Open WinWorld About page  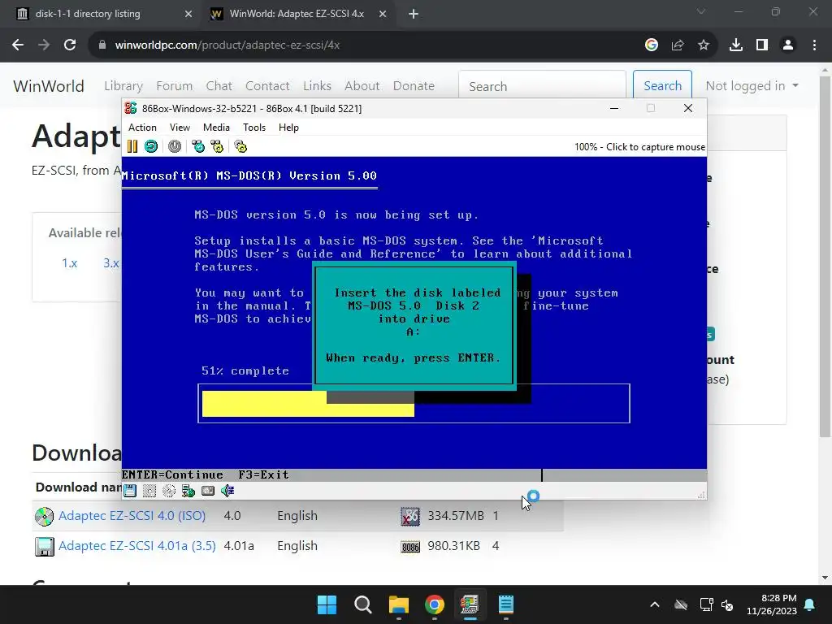362,86
